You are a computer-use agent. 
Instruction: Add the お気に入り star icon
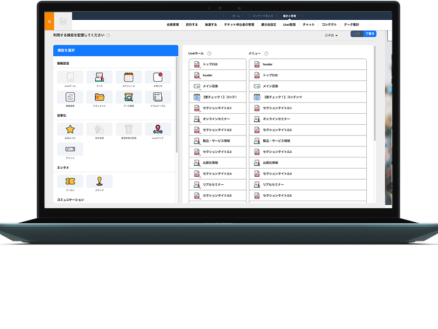coord(70,129)
